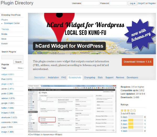Switch to the FAQ tab
The width and height of the screenshot is (157, 137).
coord(64,78)
